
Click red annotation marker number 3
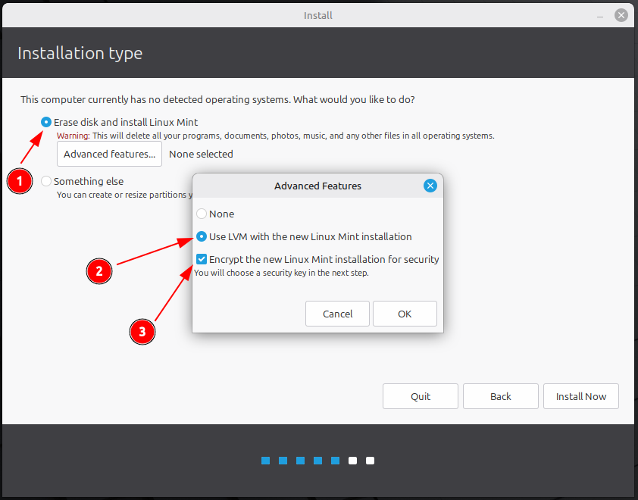[142, 330]
